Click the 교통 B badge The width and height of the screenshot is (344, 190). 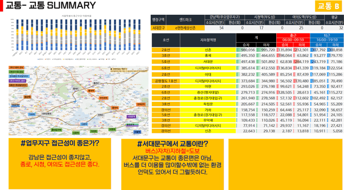point(329,6)
